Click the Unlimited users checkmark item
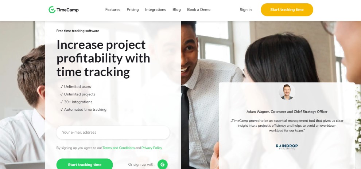 point(75,87)
